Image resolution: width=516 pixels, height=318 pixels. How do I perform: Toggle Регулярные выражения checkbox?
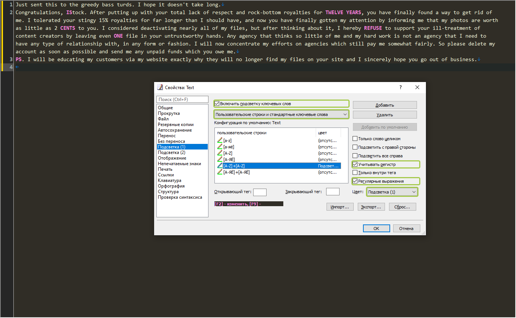pos(355,181)
